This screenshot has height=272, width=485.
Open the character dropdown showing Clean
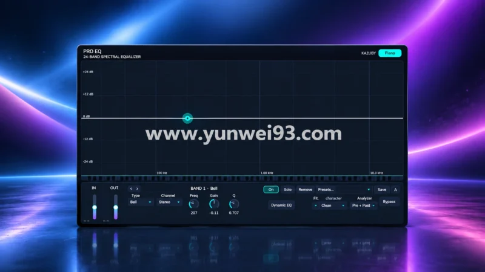tap(333, 206)
